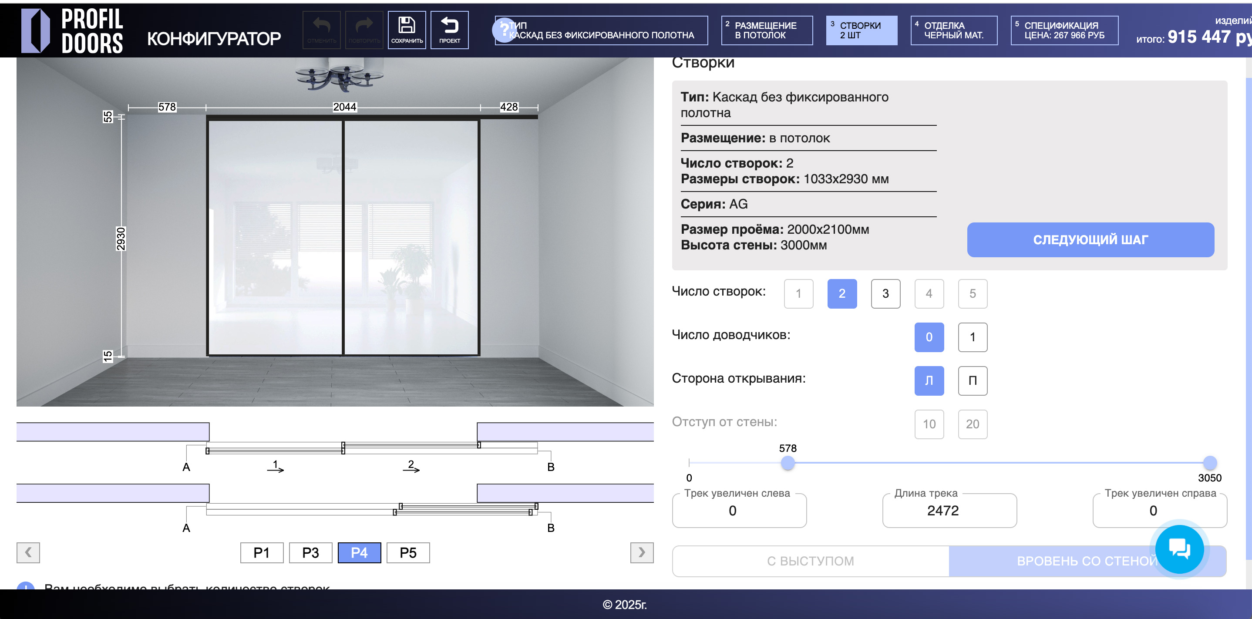The width and height of the screenshot is (1252, 619).
Task: Select the С выступом option
Action: [810, 561]
